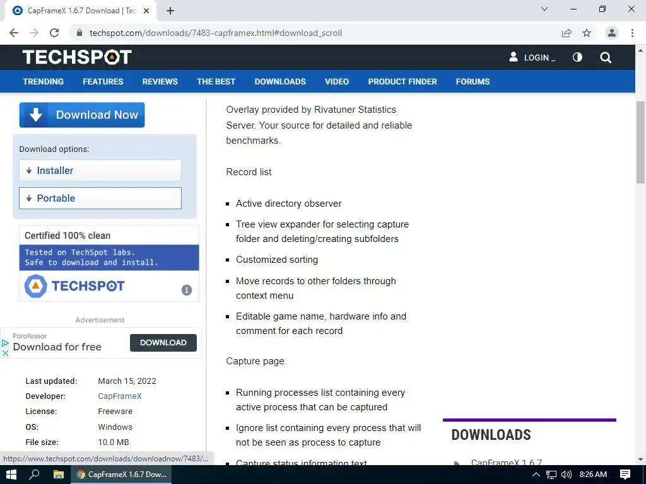Screen dimensions: 646x484
Task: Close the ad with X icon
Action: coord(5,353)
